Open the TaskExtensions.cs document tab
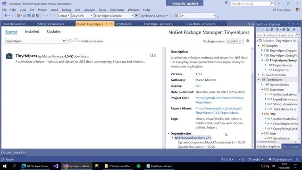The image size is (302, 170). point(14,24)
